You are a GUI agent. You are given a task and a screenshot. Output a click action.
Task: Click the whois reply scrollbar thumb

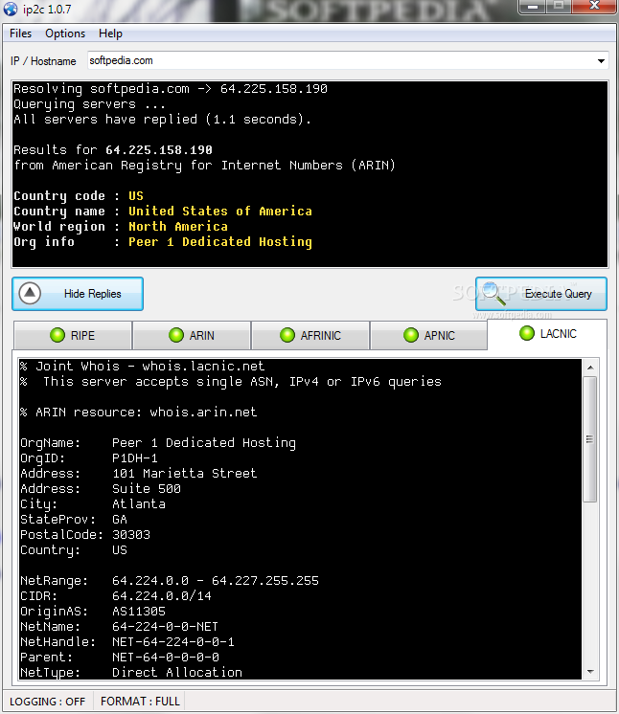pyautogui.click(x=590, y=439)
